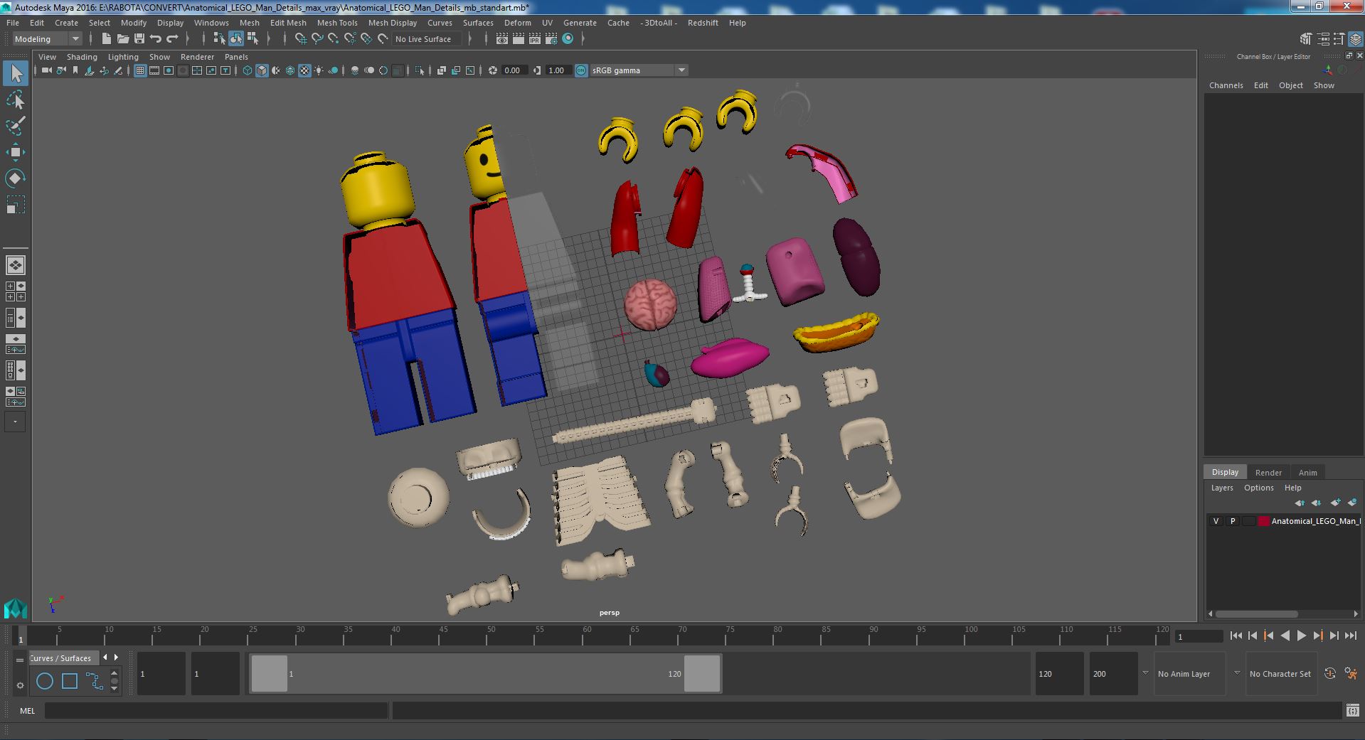The image size is (1365, 740).
Task: Activate the Lasso select tool
Action: pyautogui.click(x=16, y=100)
